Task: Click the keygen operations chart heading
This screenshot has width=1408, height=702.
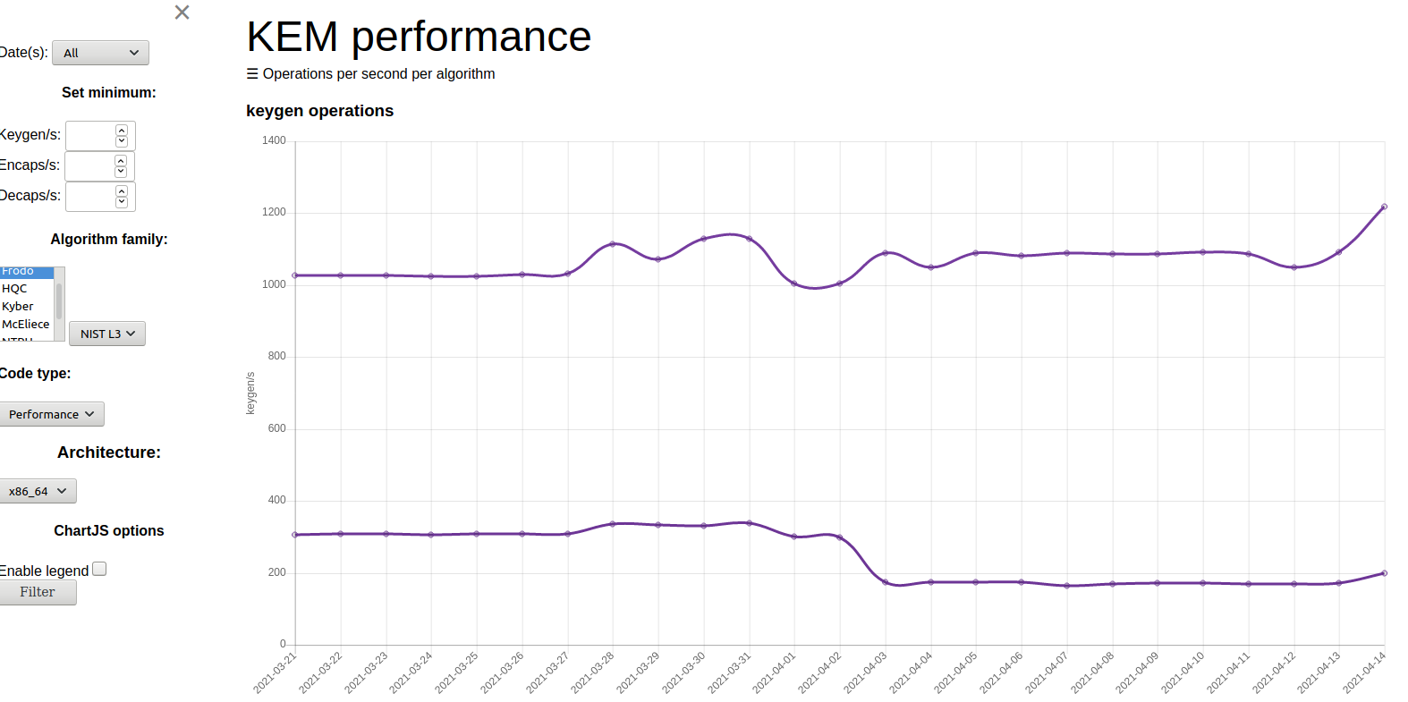Action: [319, 111]
